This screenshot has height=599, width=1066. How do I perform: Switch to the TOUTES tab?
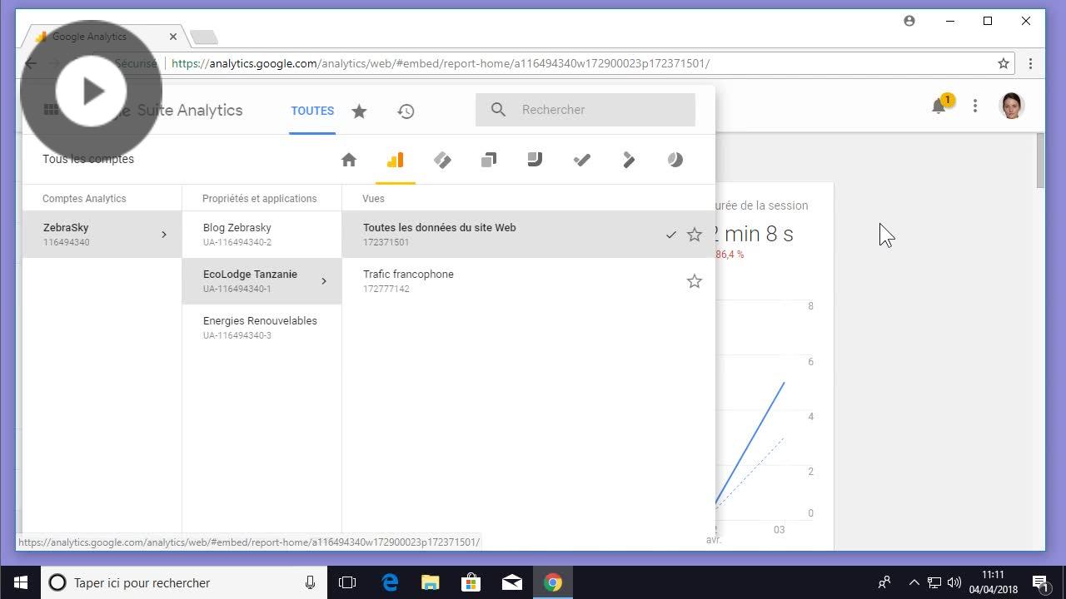pos(312,111)
